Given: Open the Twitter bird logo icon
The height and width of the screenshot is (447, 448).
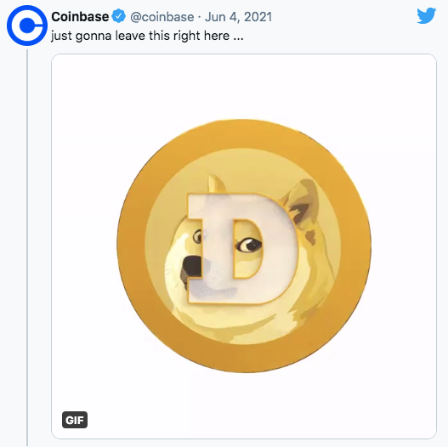Looking at the screenshot, I should tap(426, 15).
